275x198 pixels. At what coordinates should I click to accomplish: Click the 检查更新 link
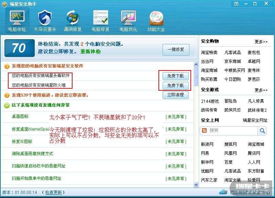tap(54, 192)
